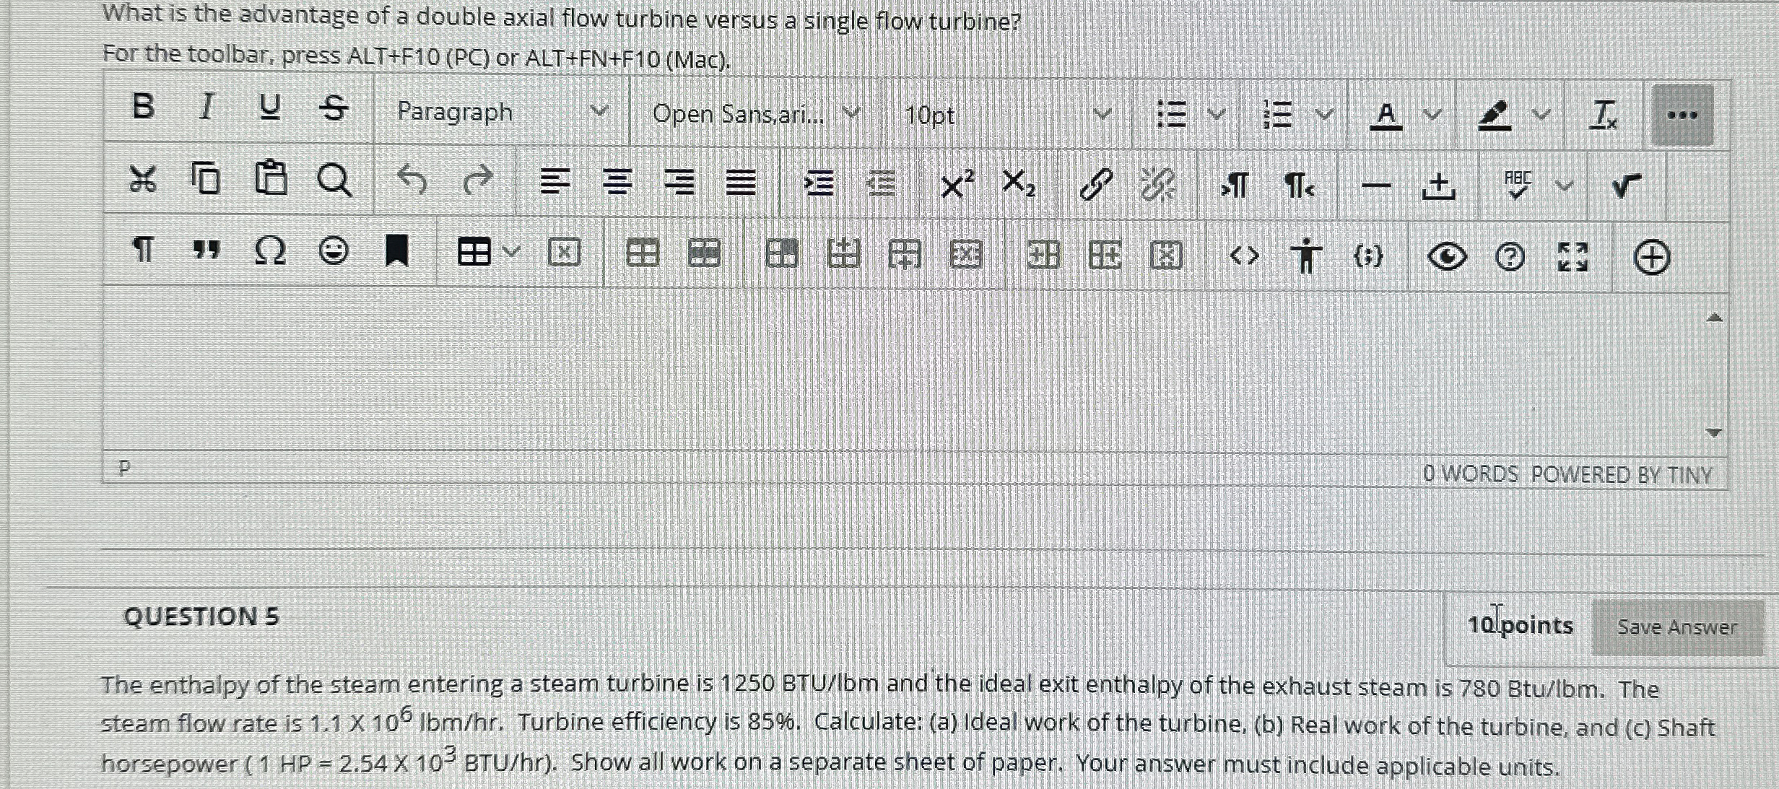Open the source code editor icon
This screenshot has width=1779, height=789.
tap(1243, 256)
